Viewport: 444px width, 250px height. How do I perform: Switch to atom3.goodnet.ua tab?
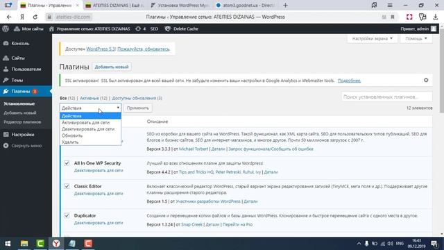tap(246, 5)
